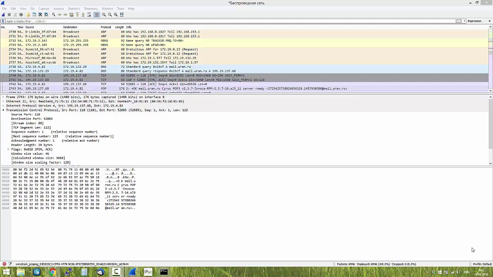Open the File menu

[x=4, y=8]
